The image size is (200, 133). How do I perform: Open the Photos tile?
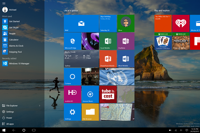[117, 112]
